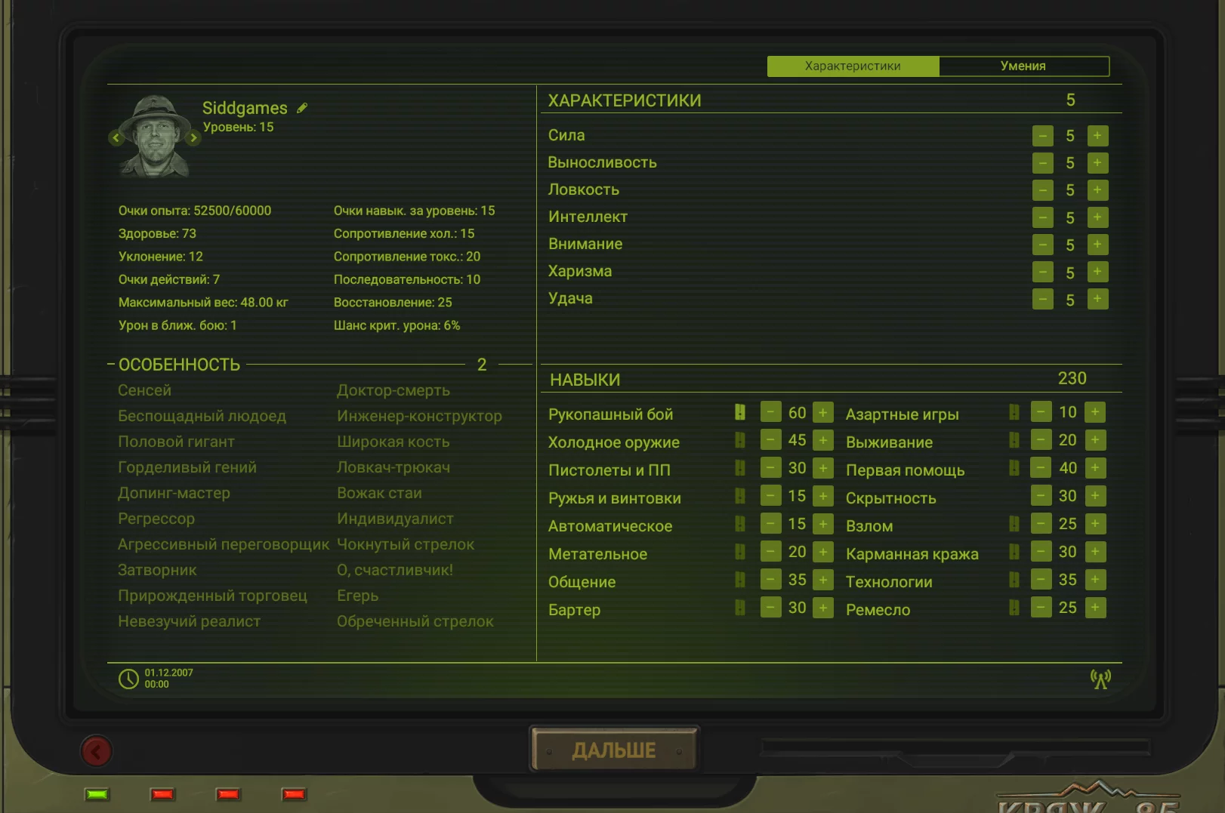Increase Рукопашный бой skill
The width and height of the screenshot is (1225, 813).
[823, 413]
